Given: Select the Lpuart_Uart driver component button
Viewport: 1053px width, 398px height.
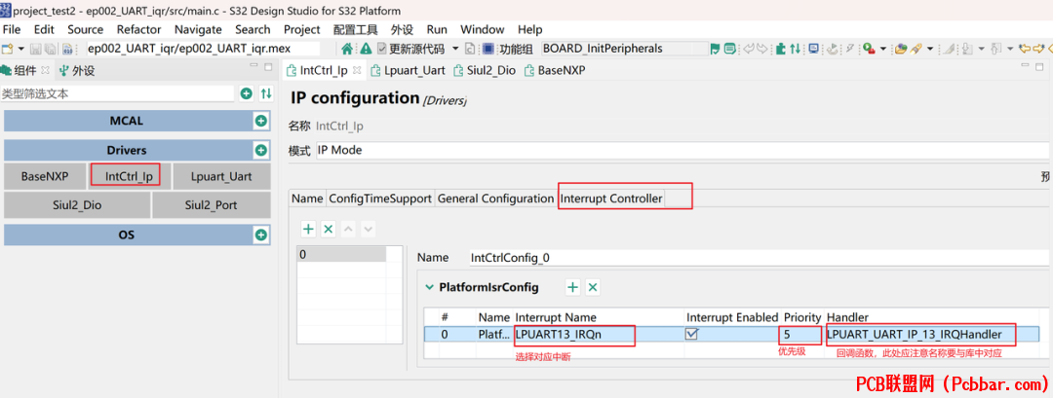Looking at the screenshot, I should coord(221,176).
